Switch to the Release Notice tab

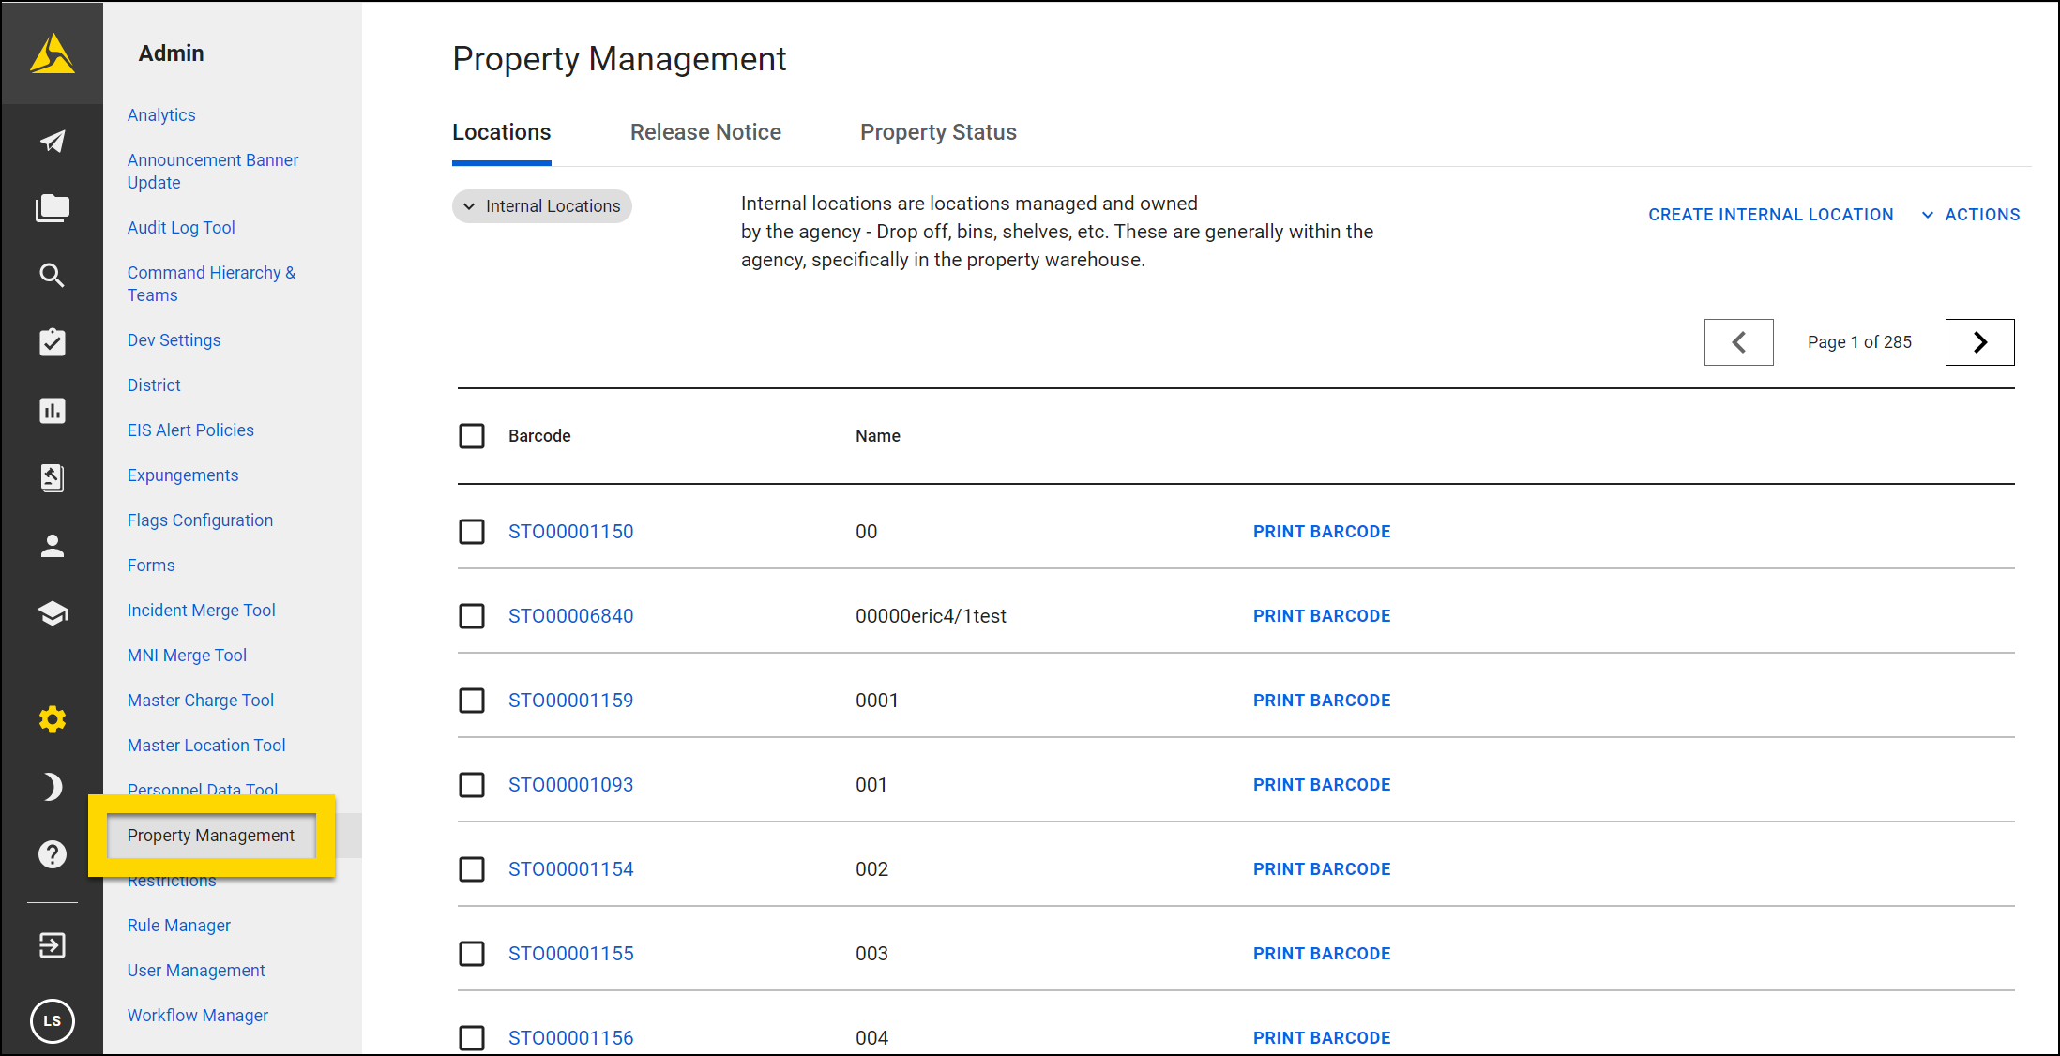pyautogui.click(x=705, y=131)
